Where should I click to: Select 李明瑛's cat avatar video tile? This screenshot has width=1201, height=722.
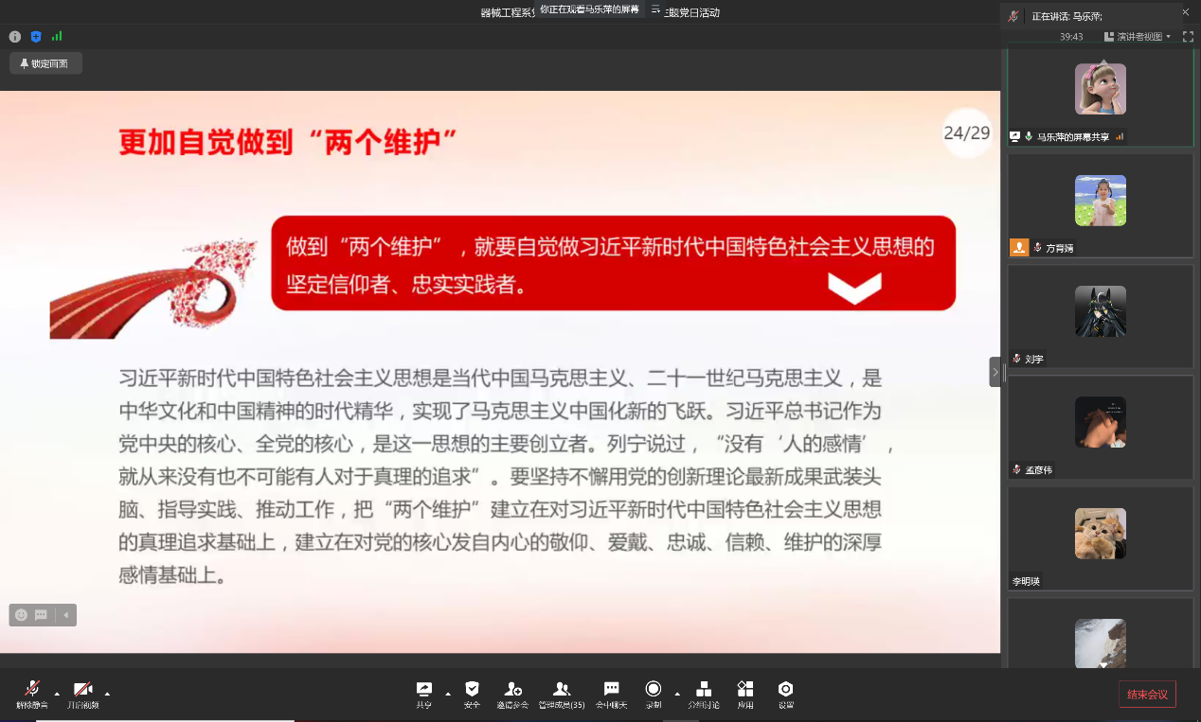(1100, 534)
